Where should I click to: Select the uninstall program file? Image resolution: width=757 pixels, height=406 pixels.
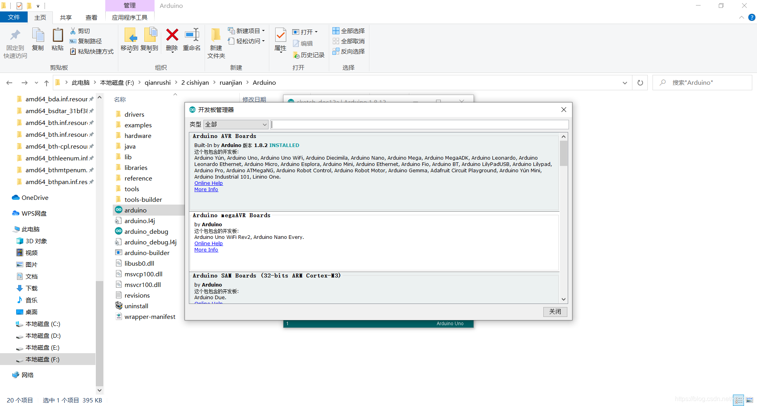(136, 306)
